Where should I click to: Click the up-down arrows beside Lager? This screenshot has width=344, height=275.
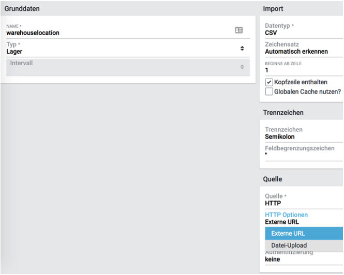pyautogui.click(x=242, y=49)
